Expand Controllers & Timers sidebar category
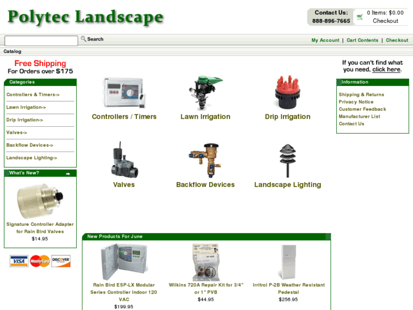 click(x=33, y=94)
